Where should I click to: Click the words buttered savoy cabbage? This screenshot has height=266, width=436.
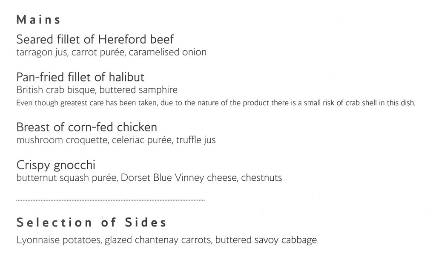(x=266, y=240)
